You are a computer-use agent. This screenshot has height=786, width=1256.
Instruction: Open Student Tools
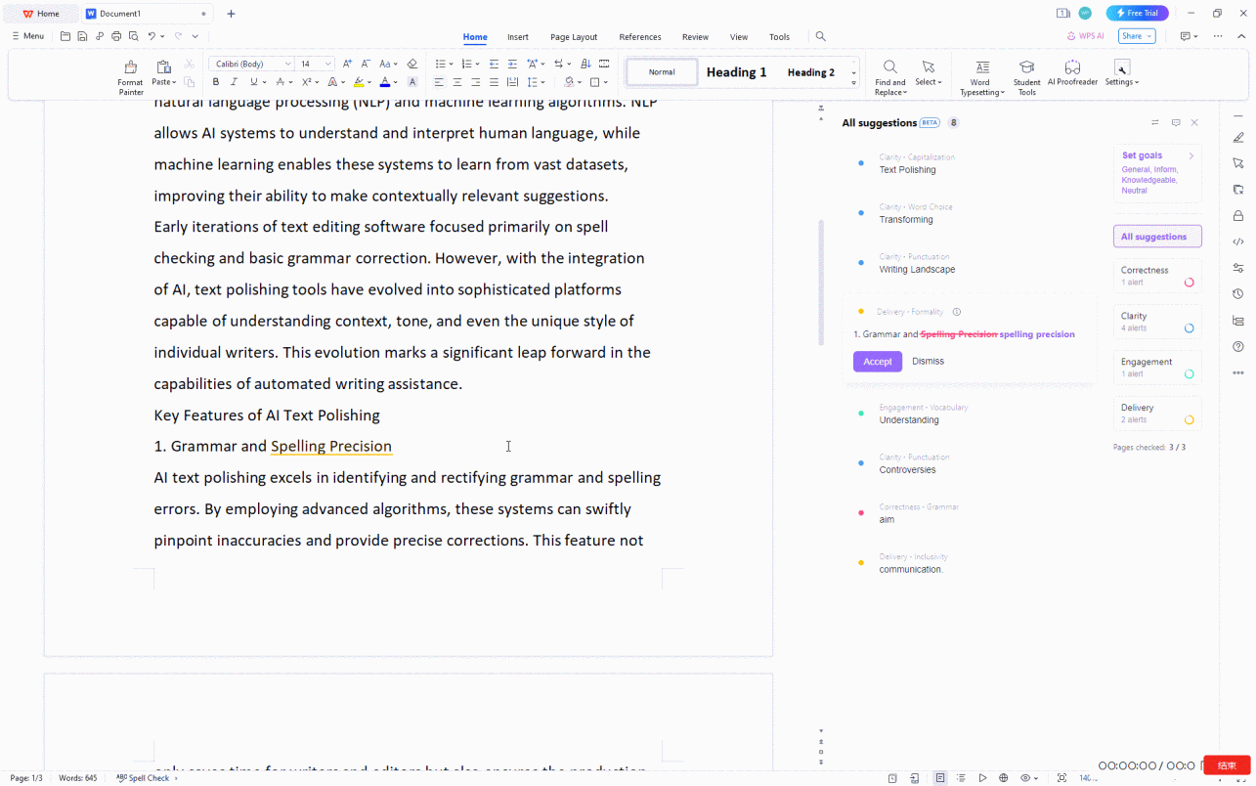coord(1026,77)
